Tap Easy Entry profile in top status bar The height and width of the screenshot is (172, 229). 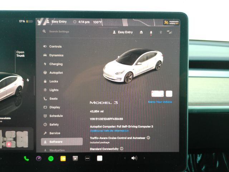[57, 21]
